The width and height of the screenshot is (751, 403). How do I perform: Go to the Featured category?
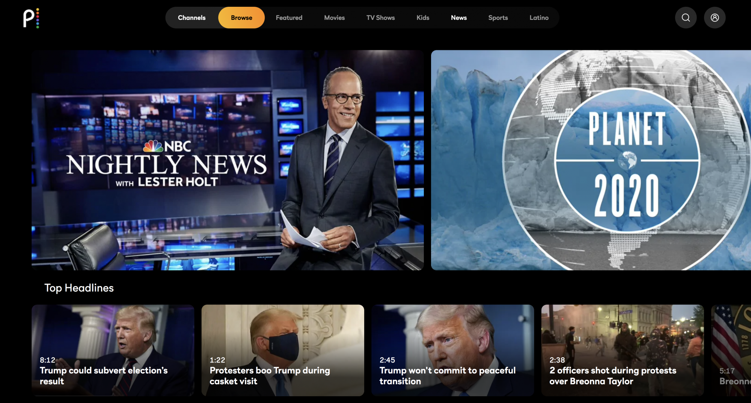(289, 18)
